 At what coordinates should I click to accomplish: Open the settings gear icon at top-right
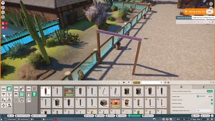(x=211, y=4)
